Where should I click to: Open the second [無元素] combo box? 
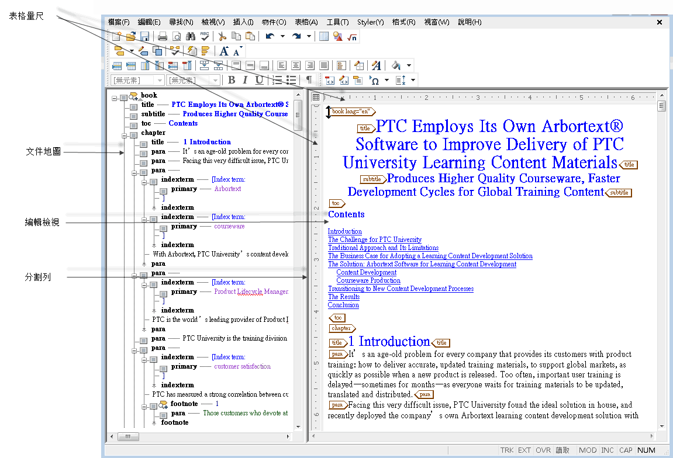click(x=194, y=80)
